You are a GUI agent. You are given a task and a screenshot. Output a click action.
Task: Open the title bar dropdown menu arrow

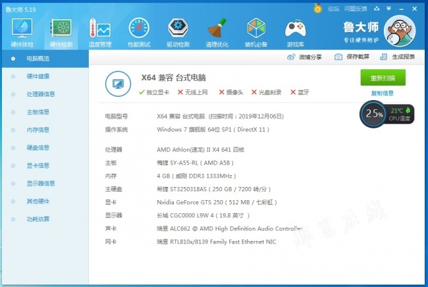(x=388, y=9)
